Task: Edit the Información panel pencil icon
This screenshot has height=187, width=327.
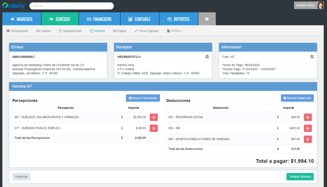Action: pyautogui.click(x=312, y=57)
